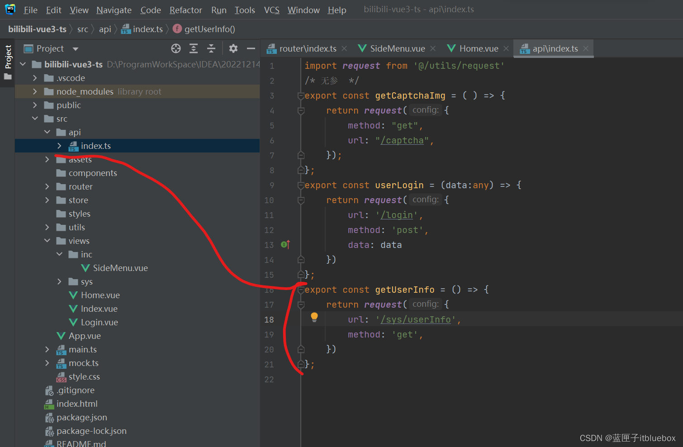Click the /sys/userInfo URL link in code
Image resolution: width=683 pixels, height=447 pixels.
coord(416,320)
